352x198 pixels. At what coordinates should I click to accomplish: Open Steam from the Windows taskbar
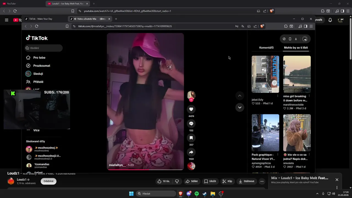205,194
